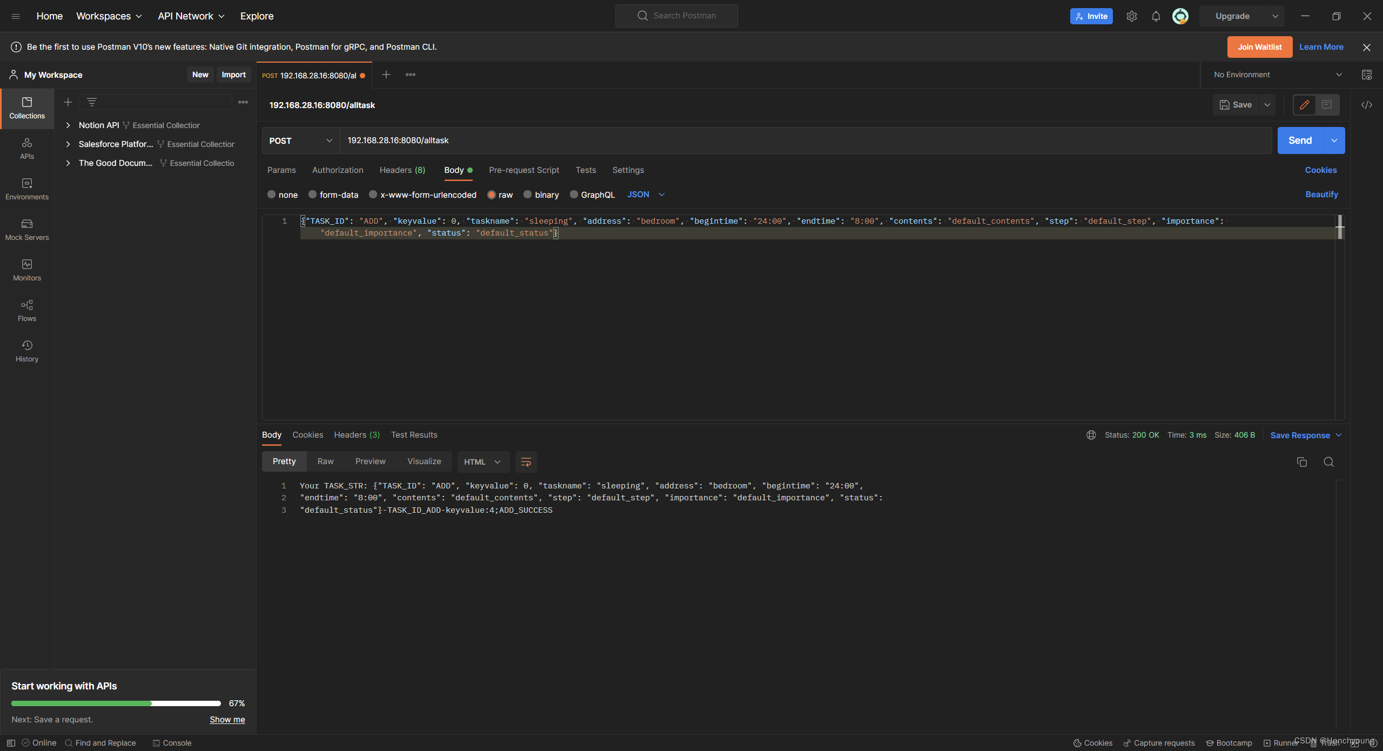Open History in the sidebar

tap(27, 351)
